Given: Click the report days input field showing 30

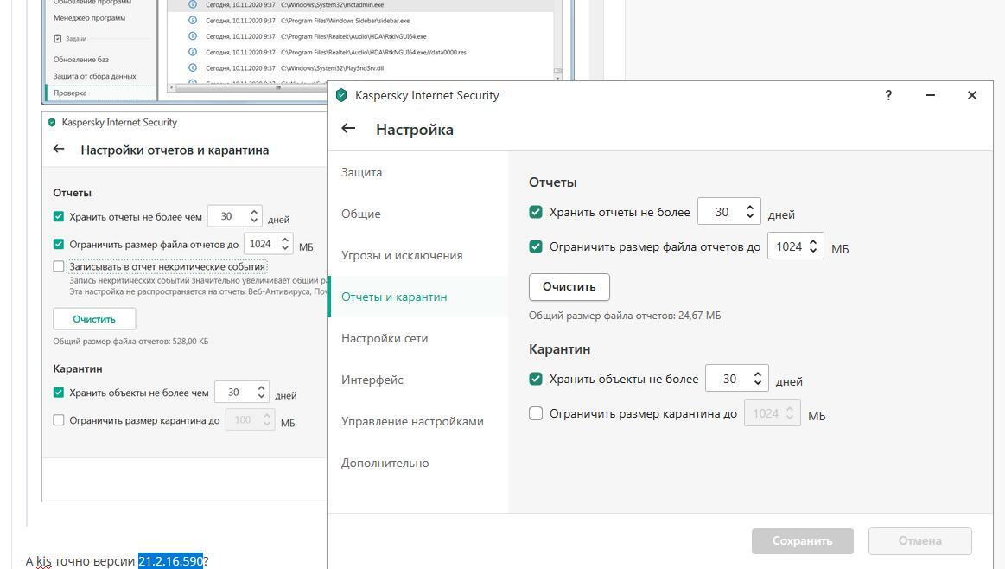Looking at the screenshot, I should coord(722,212).
